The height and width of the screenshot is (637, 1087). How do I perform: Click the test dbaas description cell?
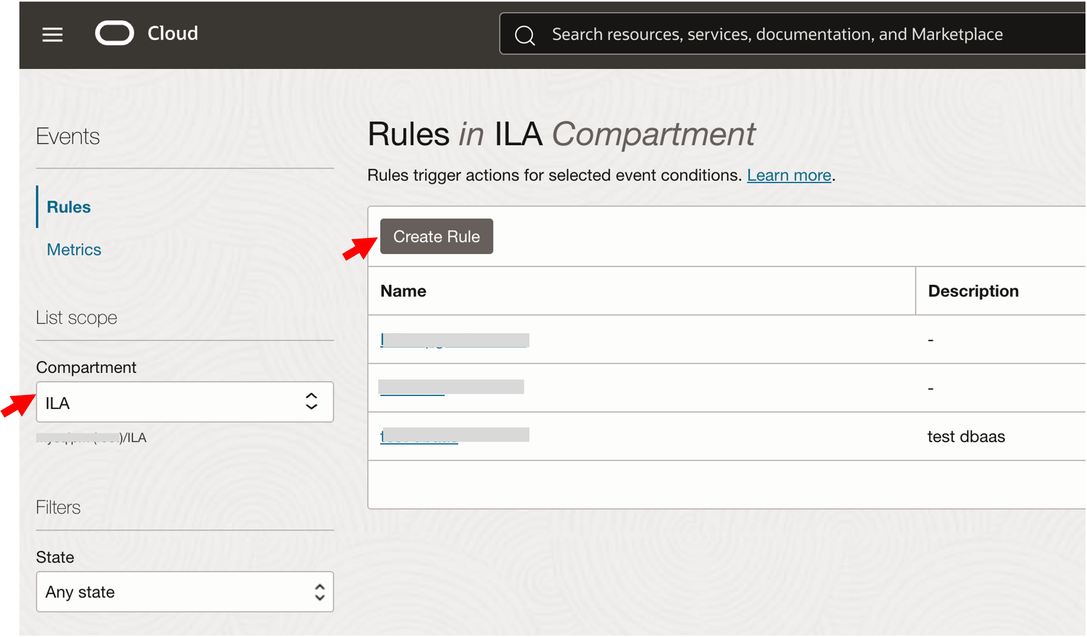[966, 436]
